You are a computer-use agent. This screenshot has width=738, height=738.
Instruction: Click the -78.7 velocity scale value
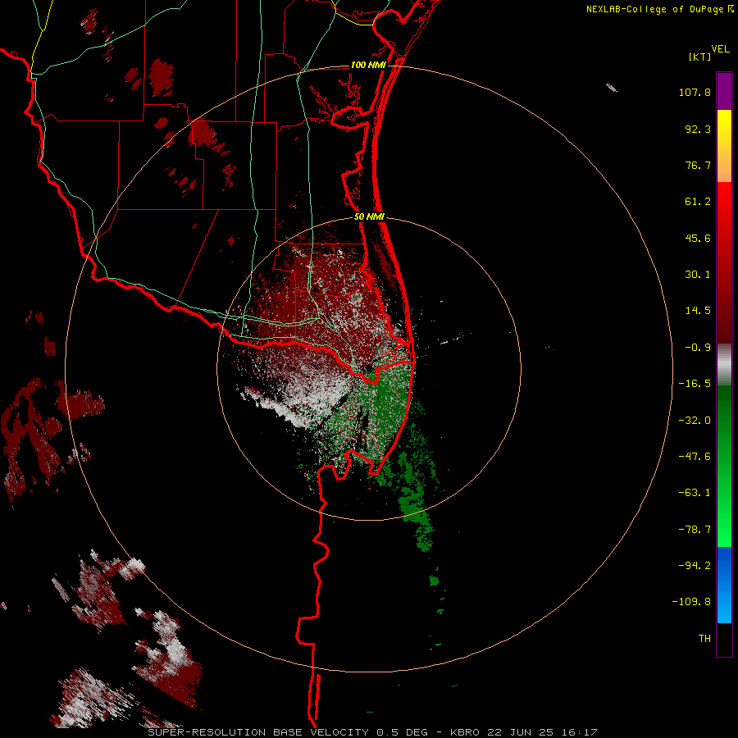click(x=695, y=530)
